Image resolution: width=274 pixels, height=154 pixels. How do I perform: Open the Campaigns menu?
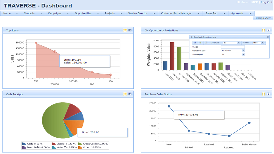58,13
